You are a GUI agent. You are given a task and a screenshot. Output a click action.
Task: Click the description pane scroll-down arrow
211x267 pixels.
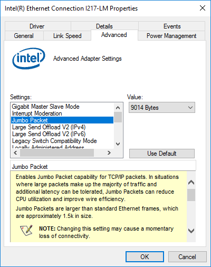191,231
